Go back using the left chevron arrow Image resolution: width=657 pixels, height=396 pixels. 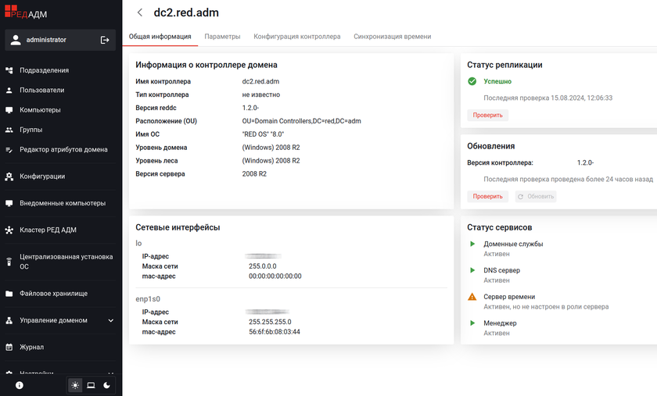coord(140,12)
